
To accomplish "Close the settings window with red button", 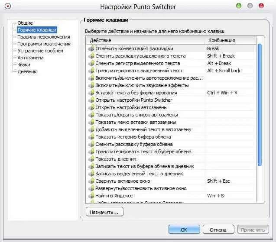I will pyautogui.click(x=261, y=6).
